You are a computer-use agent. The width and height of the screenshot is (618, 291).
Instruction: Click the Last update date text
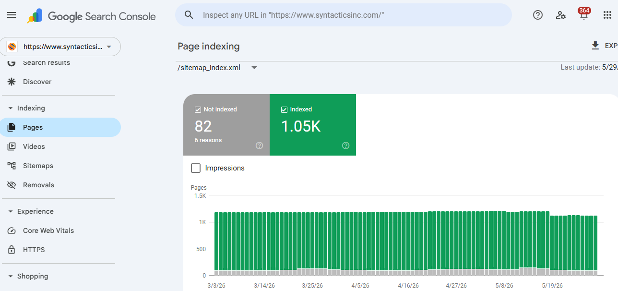tap(589, 67)
